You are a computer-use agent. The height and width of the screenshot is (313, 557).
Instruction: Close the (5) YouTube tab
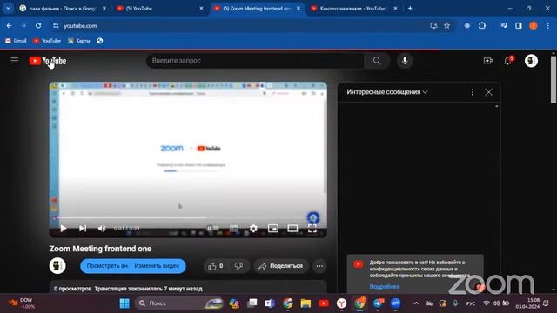[201, 8]
